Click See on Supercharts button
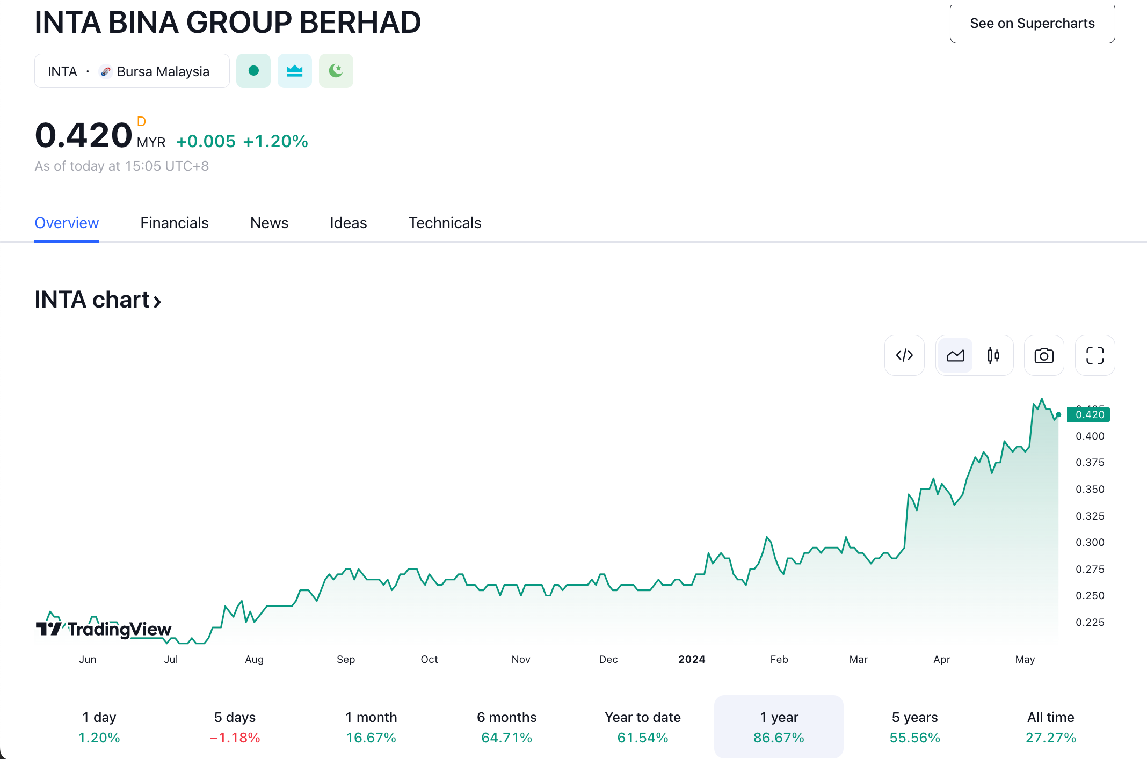 point(1032,24)
